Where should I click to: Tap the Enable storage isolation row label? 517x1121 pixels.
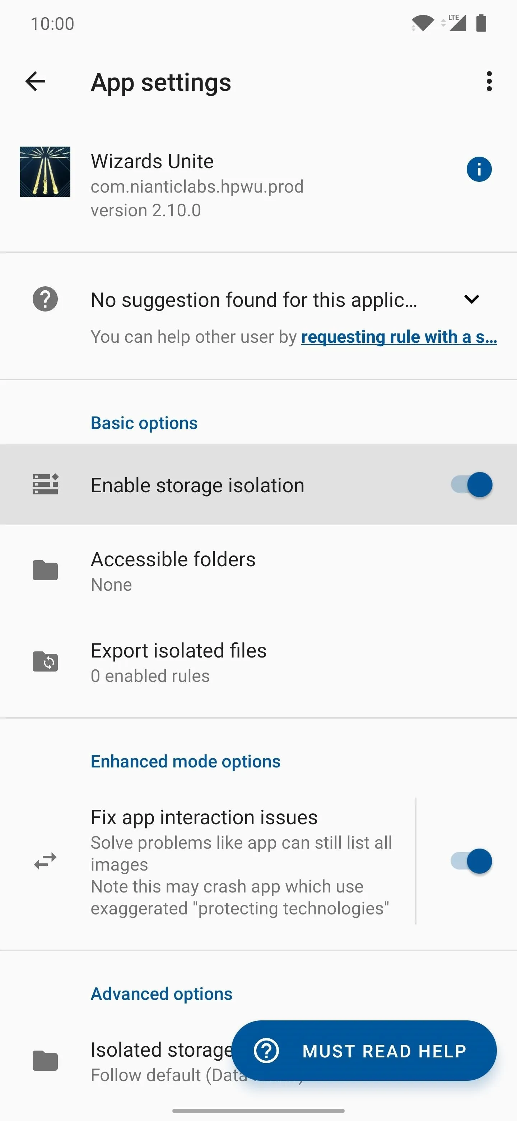(x=197, y=485)
